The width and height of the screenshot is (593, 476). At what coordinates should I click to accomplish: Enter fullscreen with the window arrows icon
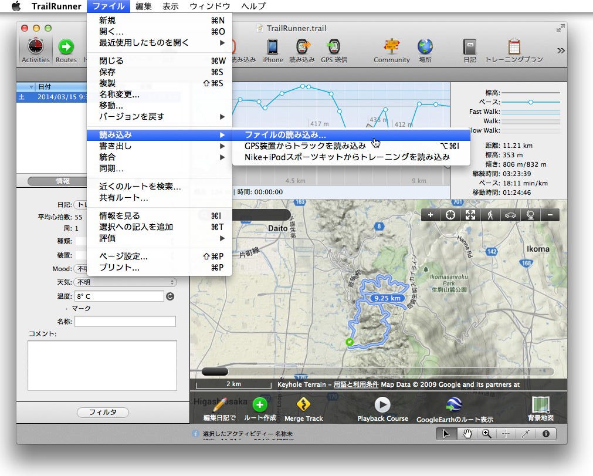pyautogui.click(x=561, y=28)
